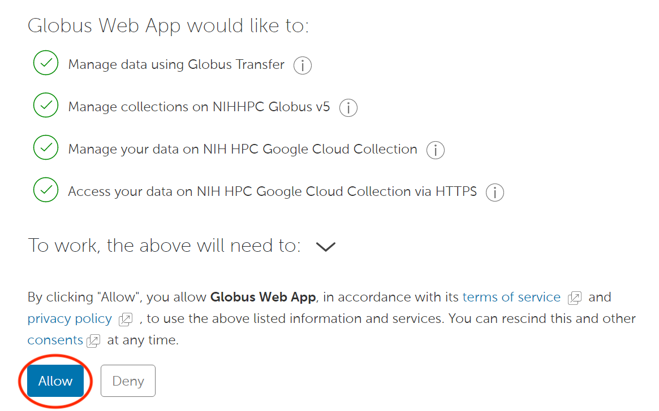
Task: Open info icon for NIHHPC Globus v5
Action: (x=348, y=107)
